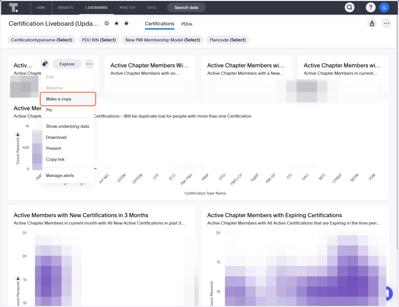
Task: Select Show underlying data menu item
Action: 67,126
